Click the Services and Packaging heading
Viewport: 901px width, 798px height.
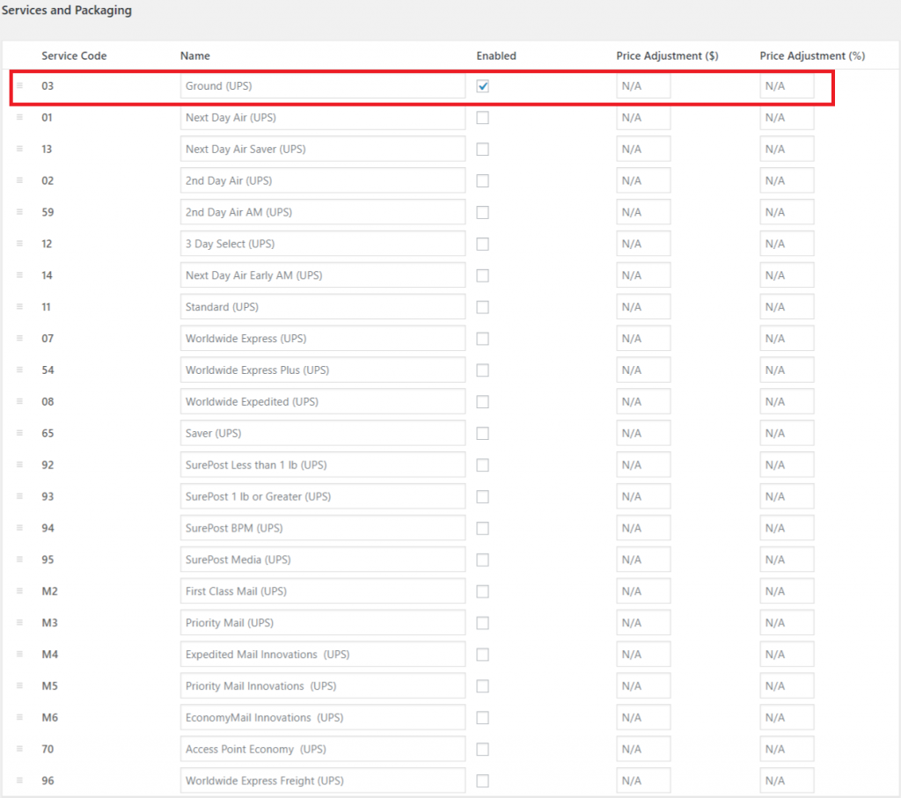click(67, 11)
